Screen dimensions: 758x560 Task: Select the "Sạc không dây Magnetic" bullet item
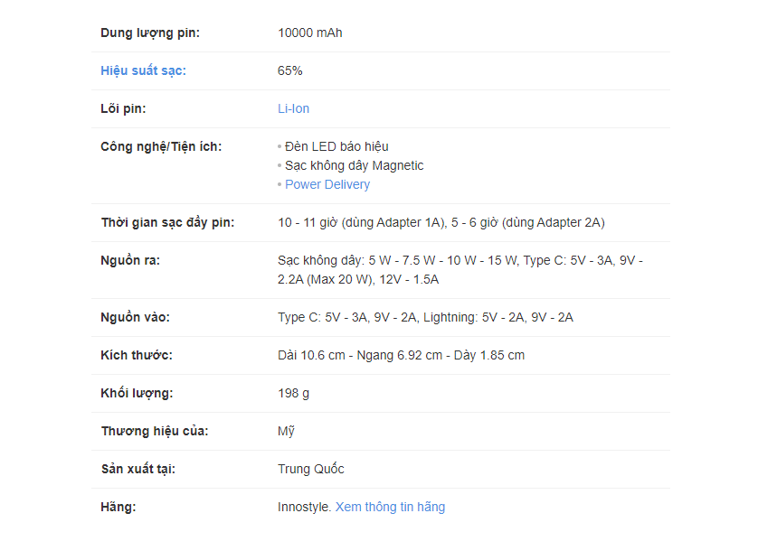[x=354, y=165]
